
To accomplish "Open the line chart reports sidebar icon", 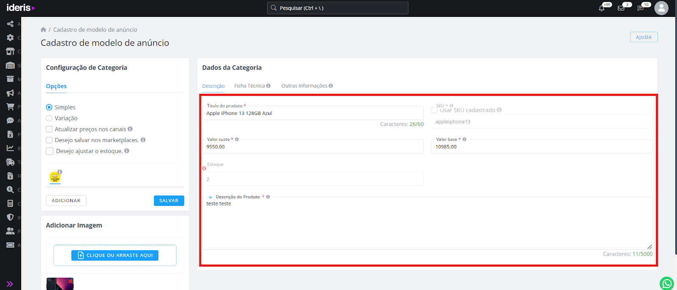I will click(10, 148).
